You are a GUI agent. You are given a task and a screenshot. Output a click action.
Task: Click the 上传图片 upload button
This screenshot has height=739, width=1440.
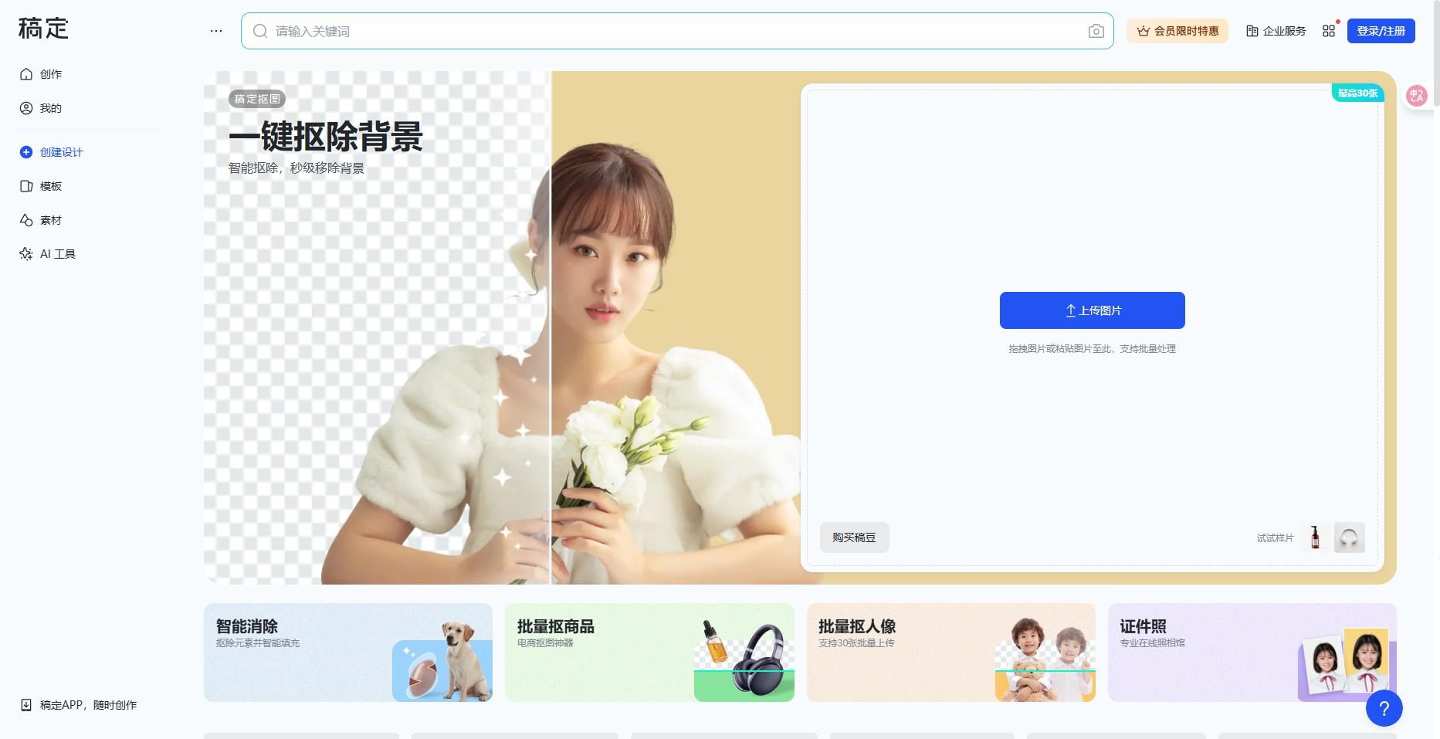click(x=1092, y=310)
